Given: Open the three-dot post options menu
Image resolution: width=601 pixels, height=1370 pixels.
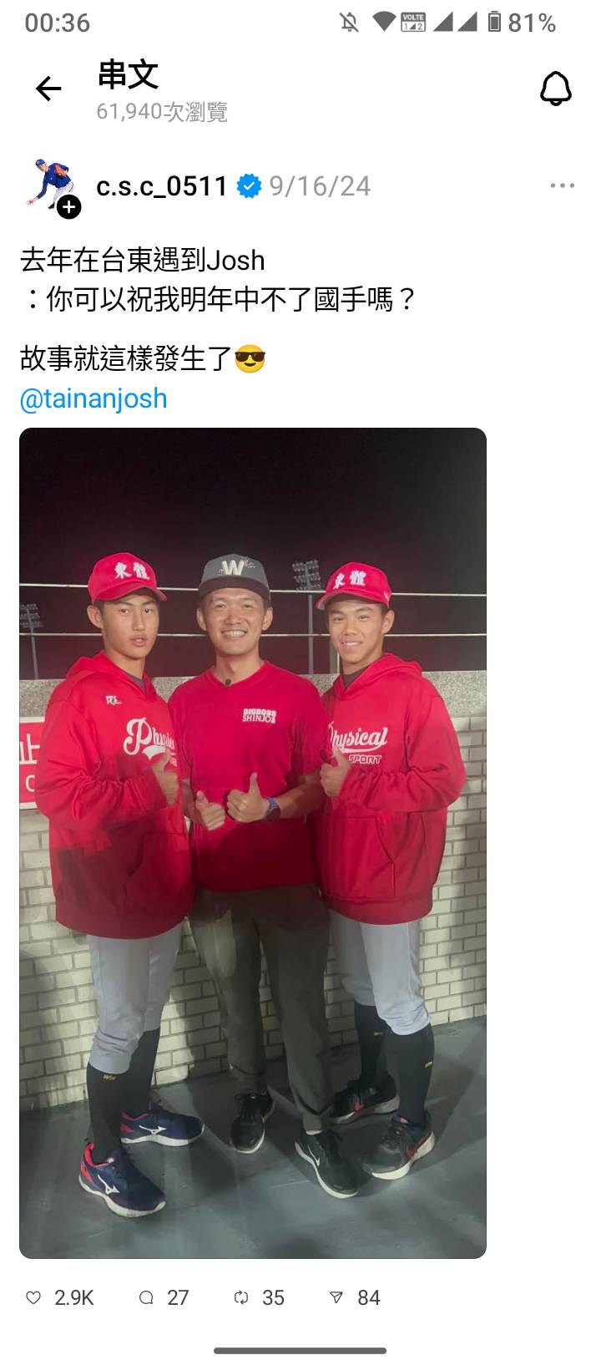Looking at the screenshot, I should pos(563,185).
